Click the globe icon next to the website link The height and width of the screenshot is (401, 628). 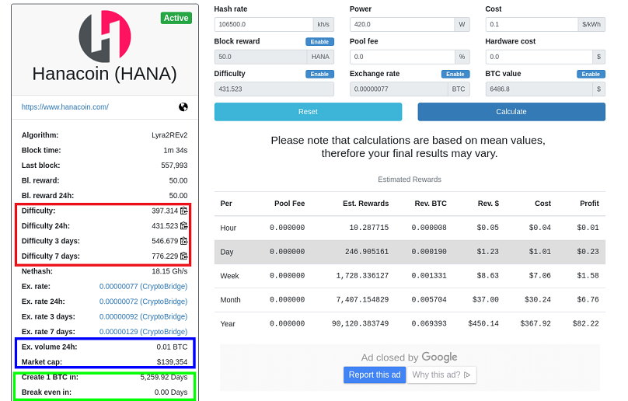coord(183,107)
